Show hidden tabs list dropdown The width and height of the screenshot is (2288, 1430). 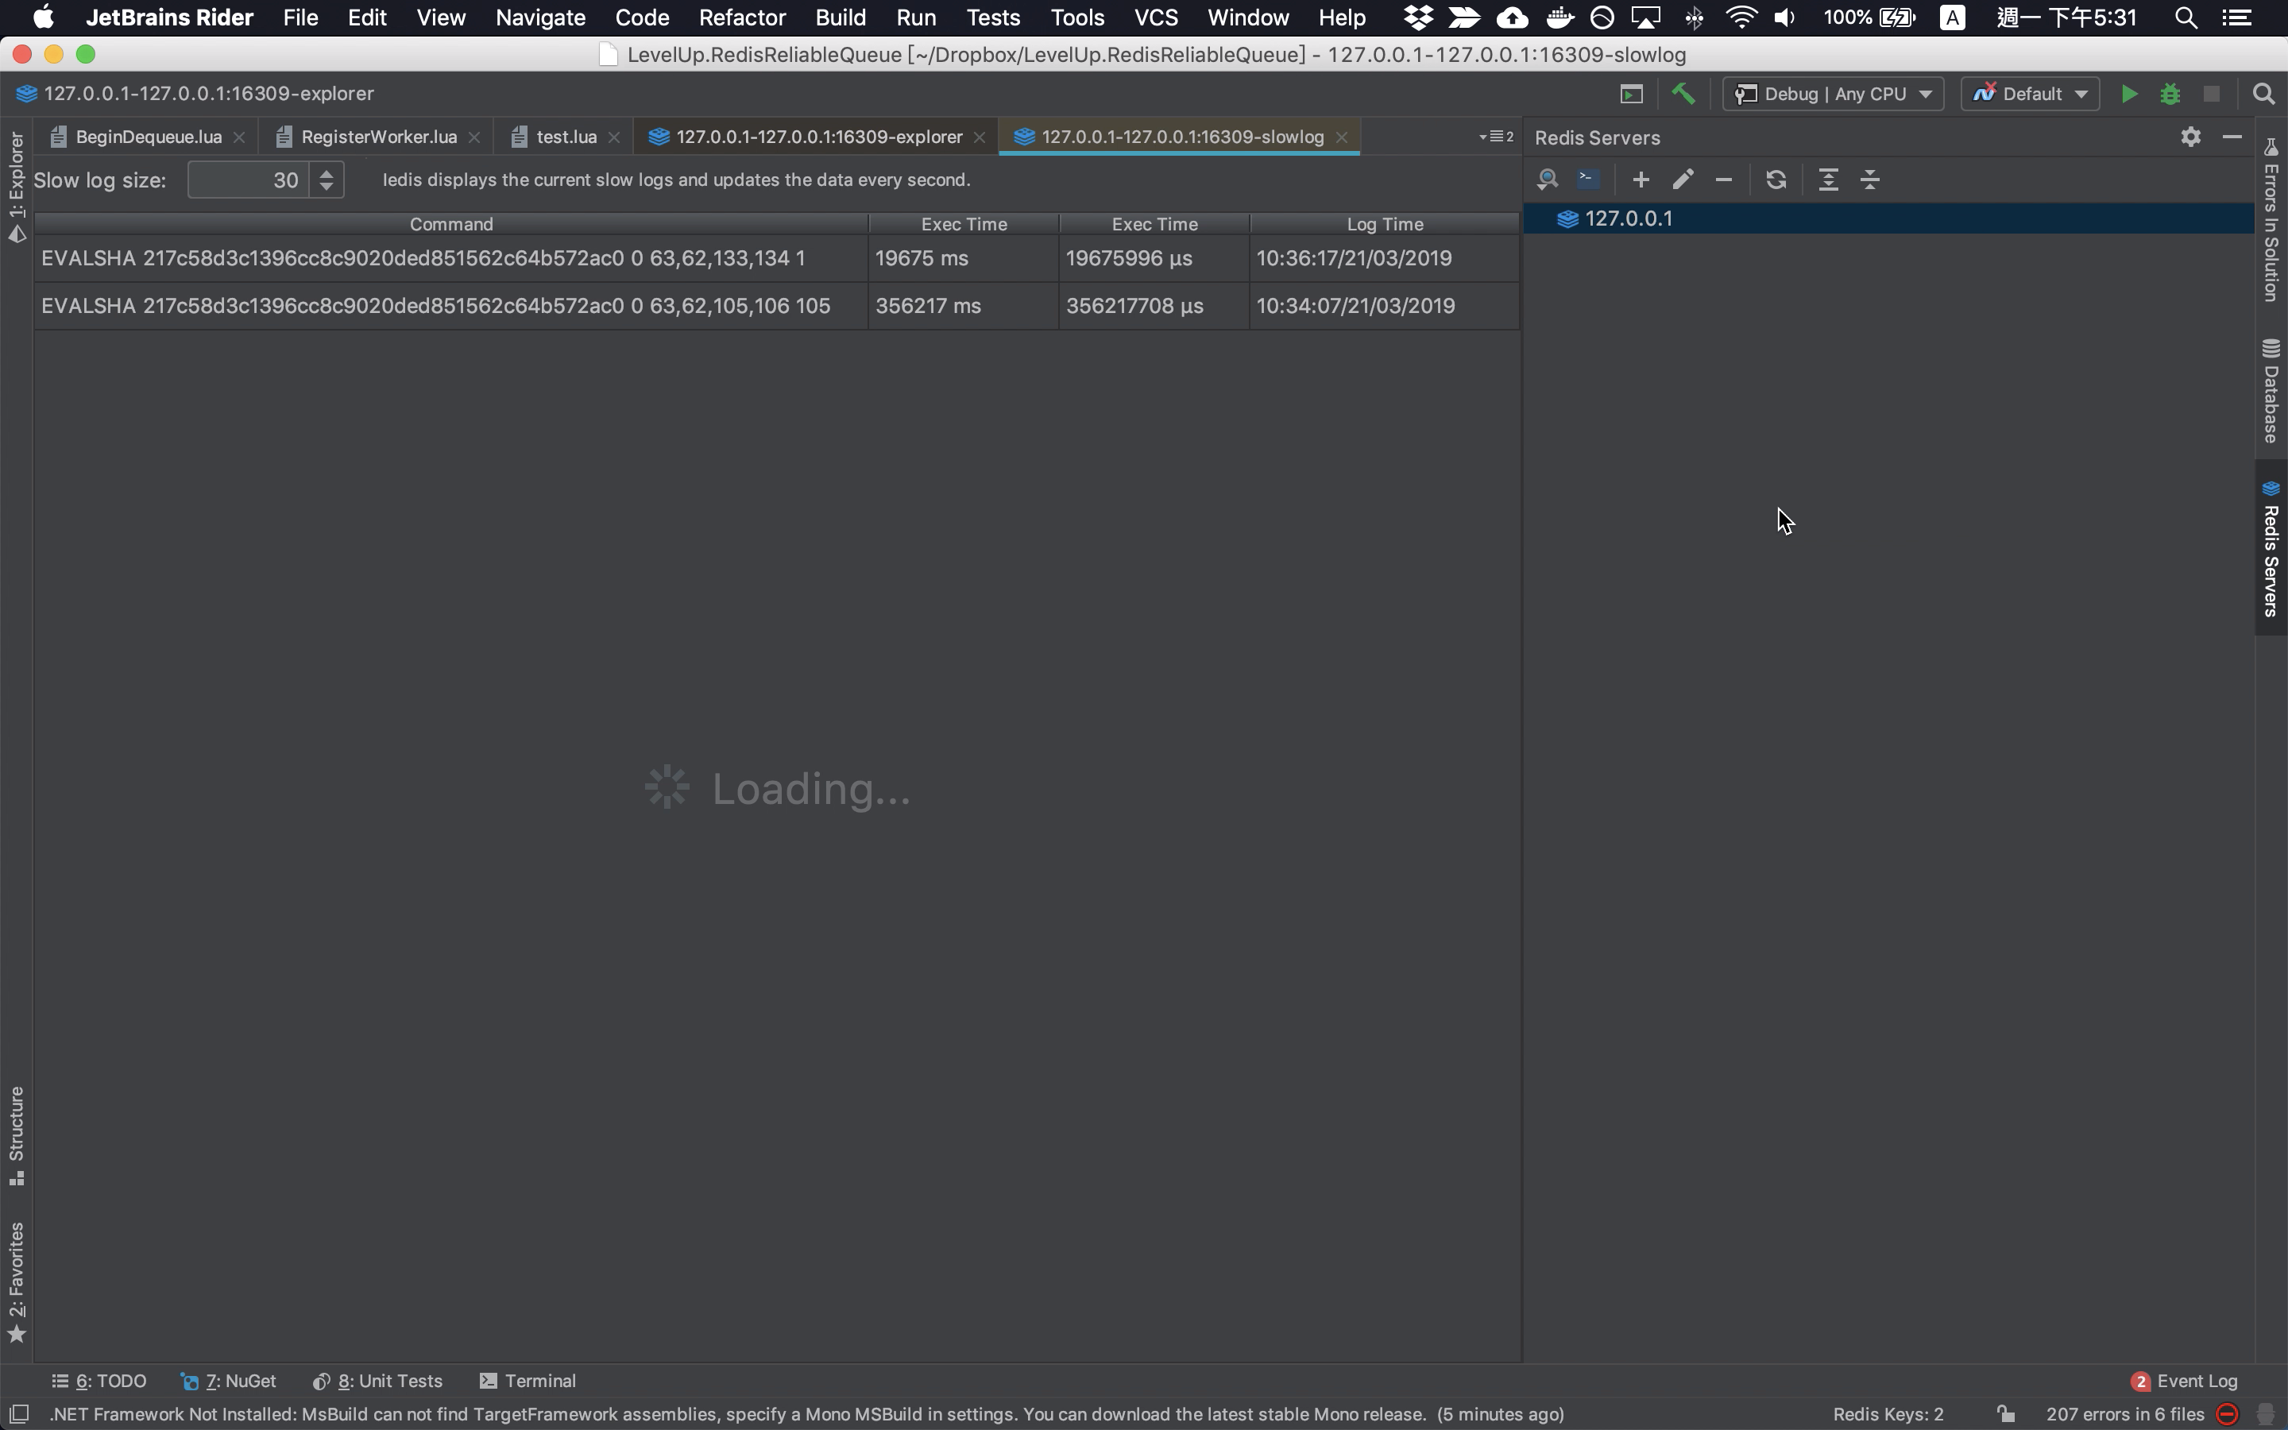pyautogui.click(x=1496, y=137)
